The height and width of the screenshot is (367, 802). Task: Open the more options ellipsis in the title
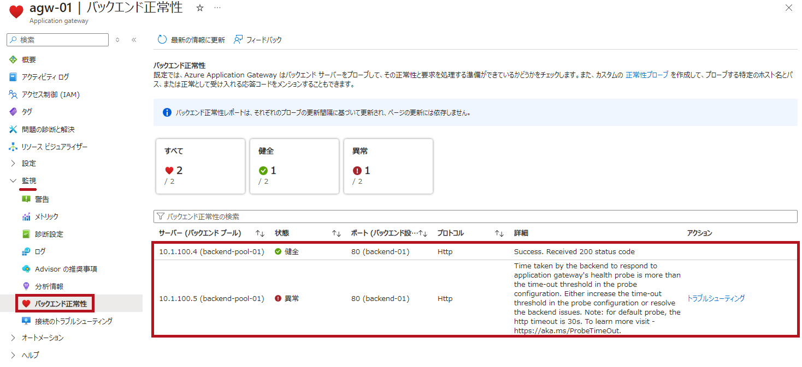217,8
